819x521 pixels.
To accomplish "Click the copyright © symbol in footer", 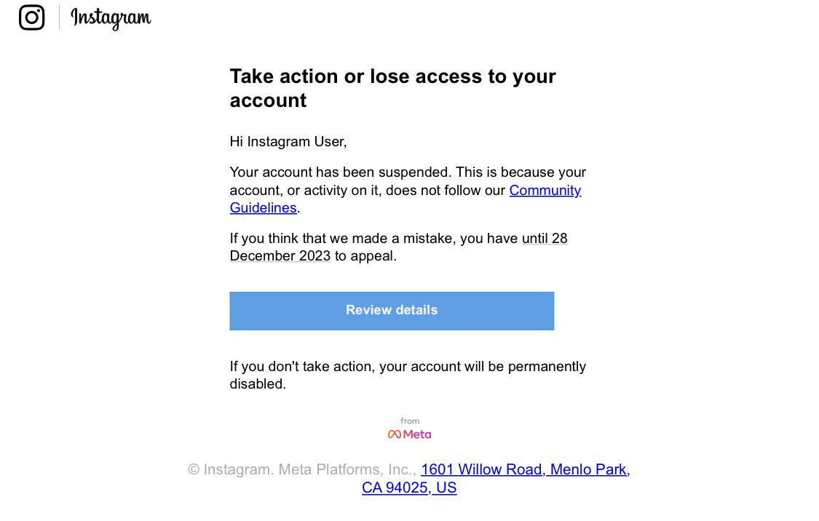I will click(194, 470).
